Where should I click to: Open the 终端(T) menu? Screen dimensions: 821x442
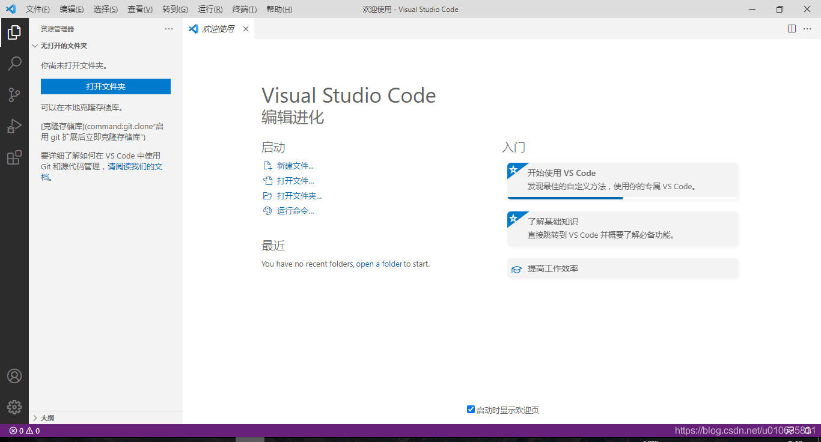(x=244, y=9)
